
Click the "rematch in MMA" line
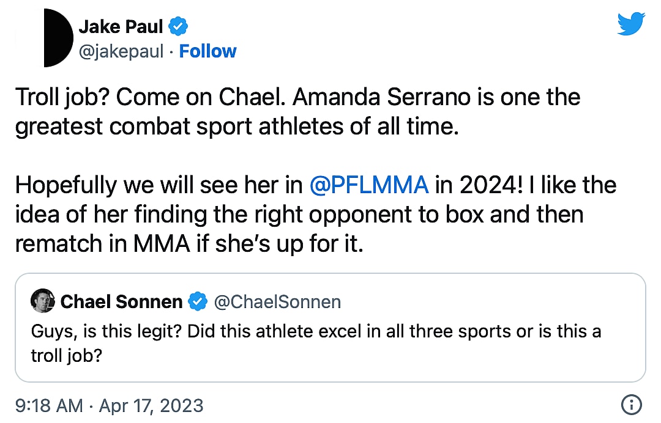[x=104, y=243]
